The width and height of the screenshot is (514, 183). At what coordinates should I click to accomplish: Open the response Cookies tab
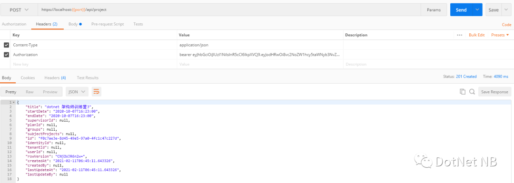tap(28, 78)
